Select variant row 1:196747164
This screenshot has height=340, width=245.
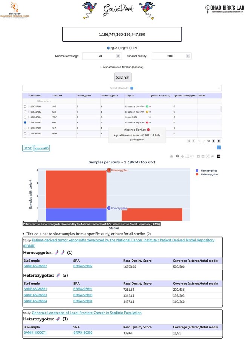(x=25, y=117)
